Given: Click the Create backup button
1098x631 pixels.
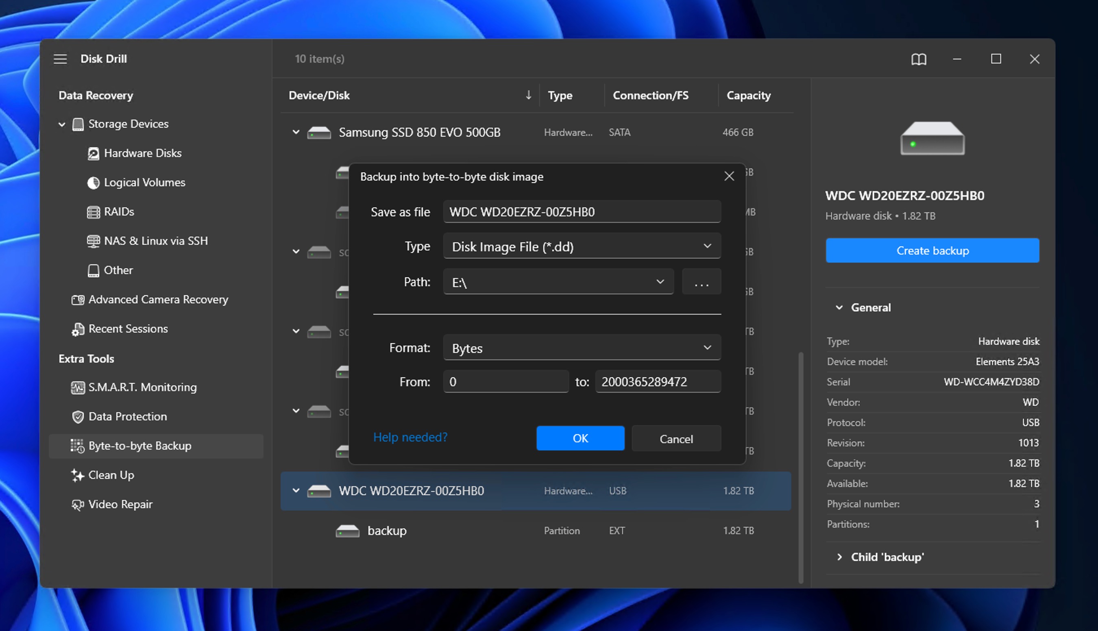Looking at the screenshot, I should tap(932, 251).
